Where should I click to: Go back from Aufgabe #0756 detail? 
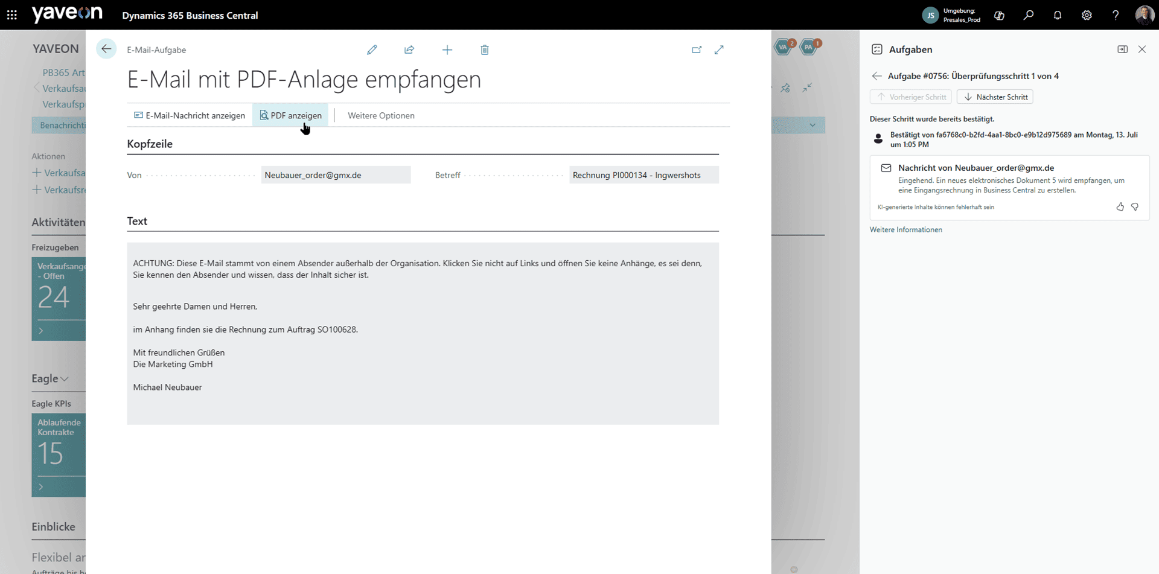point(876,76)
